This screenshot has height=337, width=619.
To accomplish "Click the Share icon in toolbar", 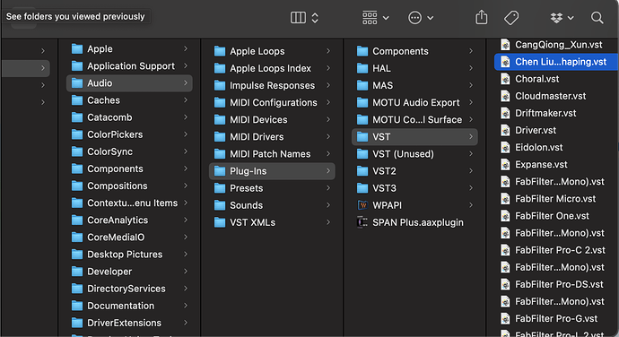I will tap(481, 17).
